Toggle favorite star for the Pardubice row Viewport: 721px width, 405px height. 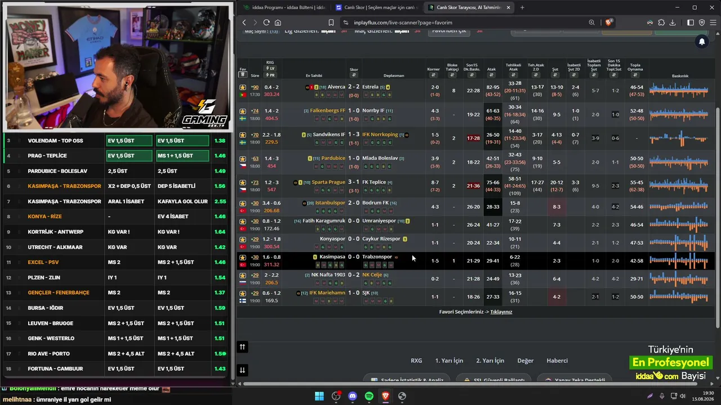pos(243,159)
